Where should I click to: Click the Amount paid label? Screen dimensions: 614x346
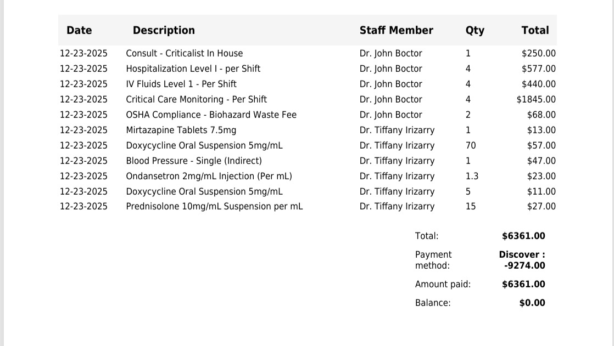pyautogui.click(x=443, y=285)
